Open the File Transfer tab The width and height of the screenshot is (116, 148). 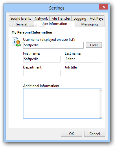61,18
